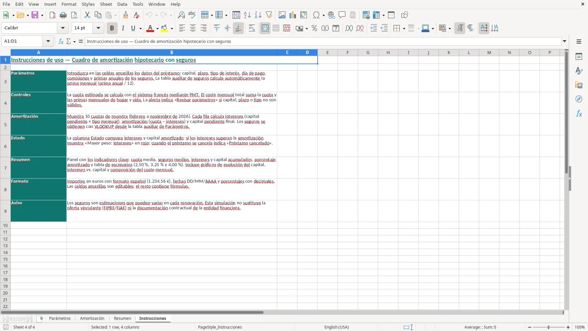Screen dimensions: 588x331
Task: Click the zoom slider handle
Action: [549, 327]
